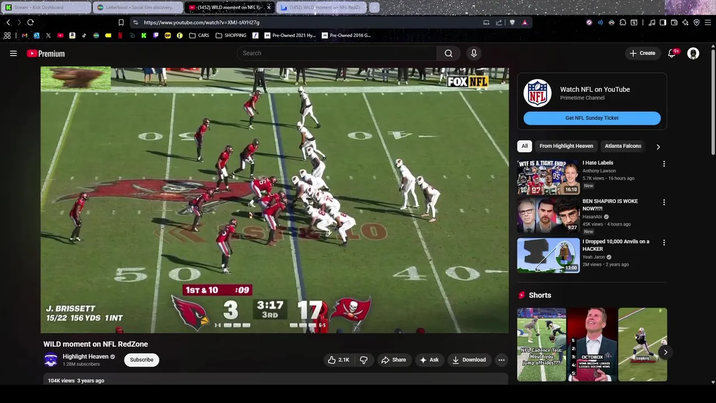This screenshot has width=716, height=403.
Task: Select From Highlight Heaven chip
Action: coord(566,146)
